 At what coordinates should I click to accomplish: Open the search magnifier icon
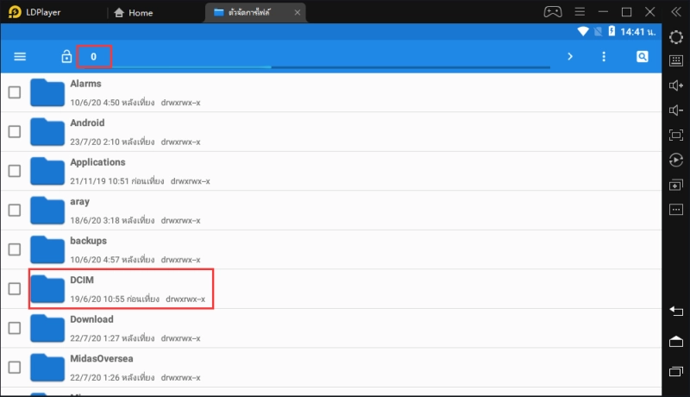(x=642, y=57)
